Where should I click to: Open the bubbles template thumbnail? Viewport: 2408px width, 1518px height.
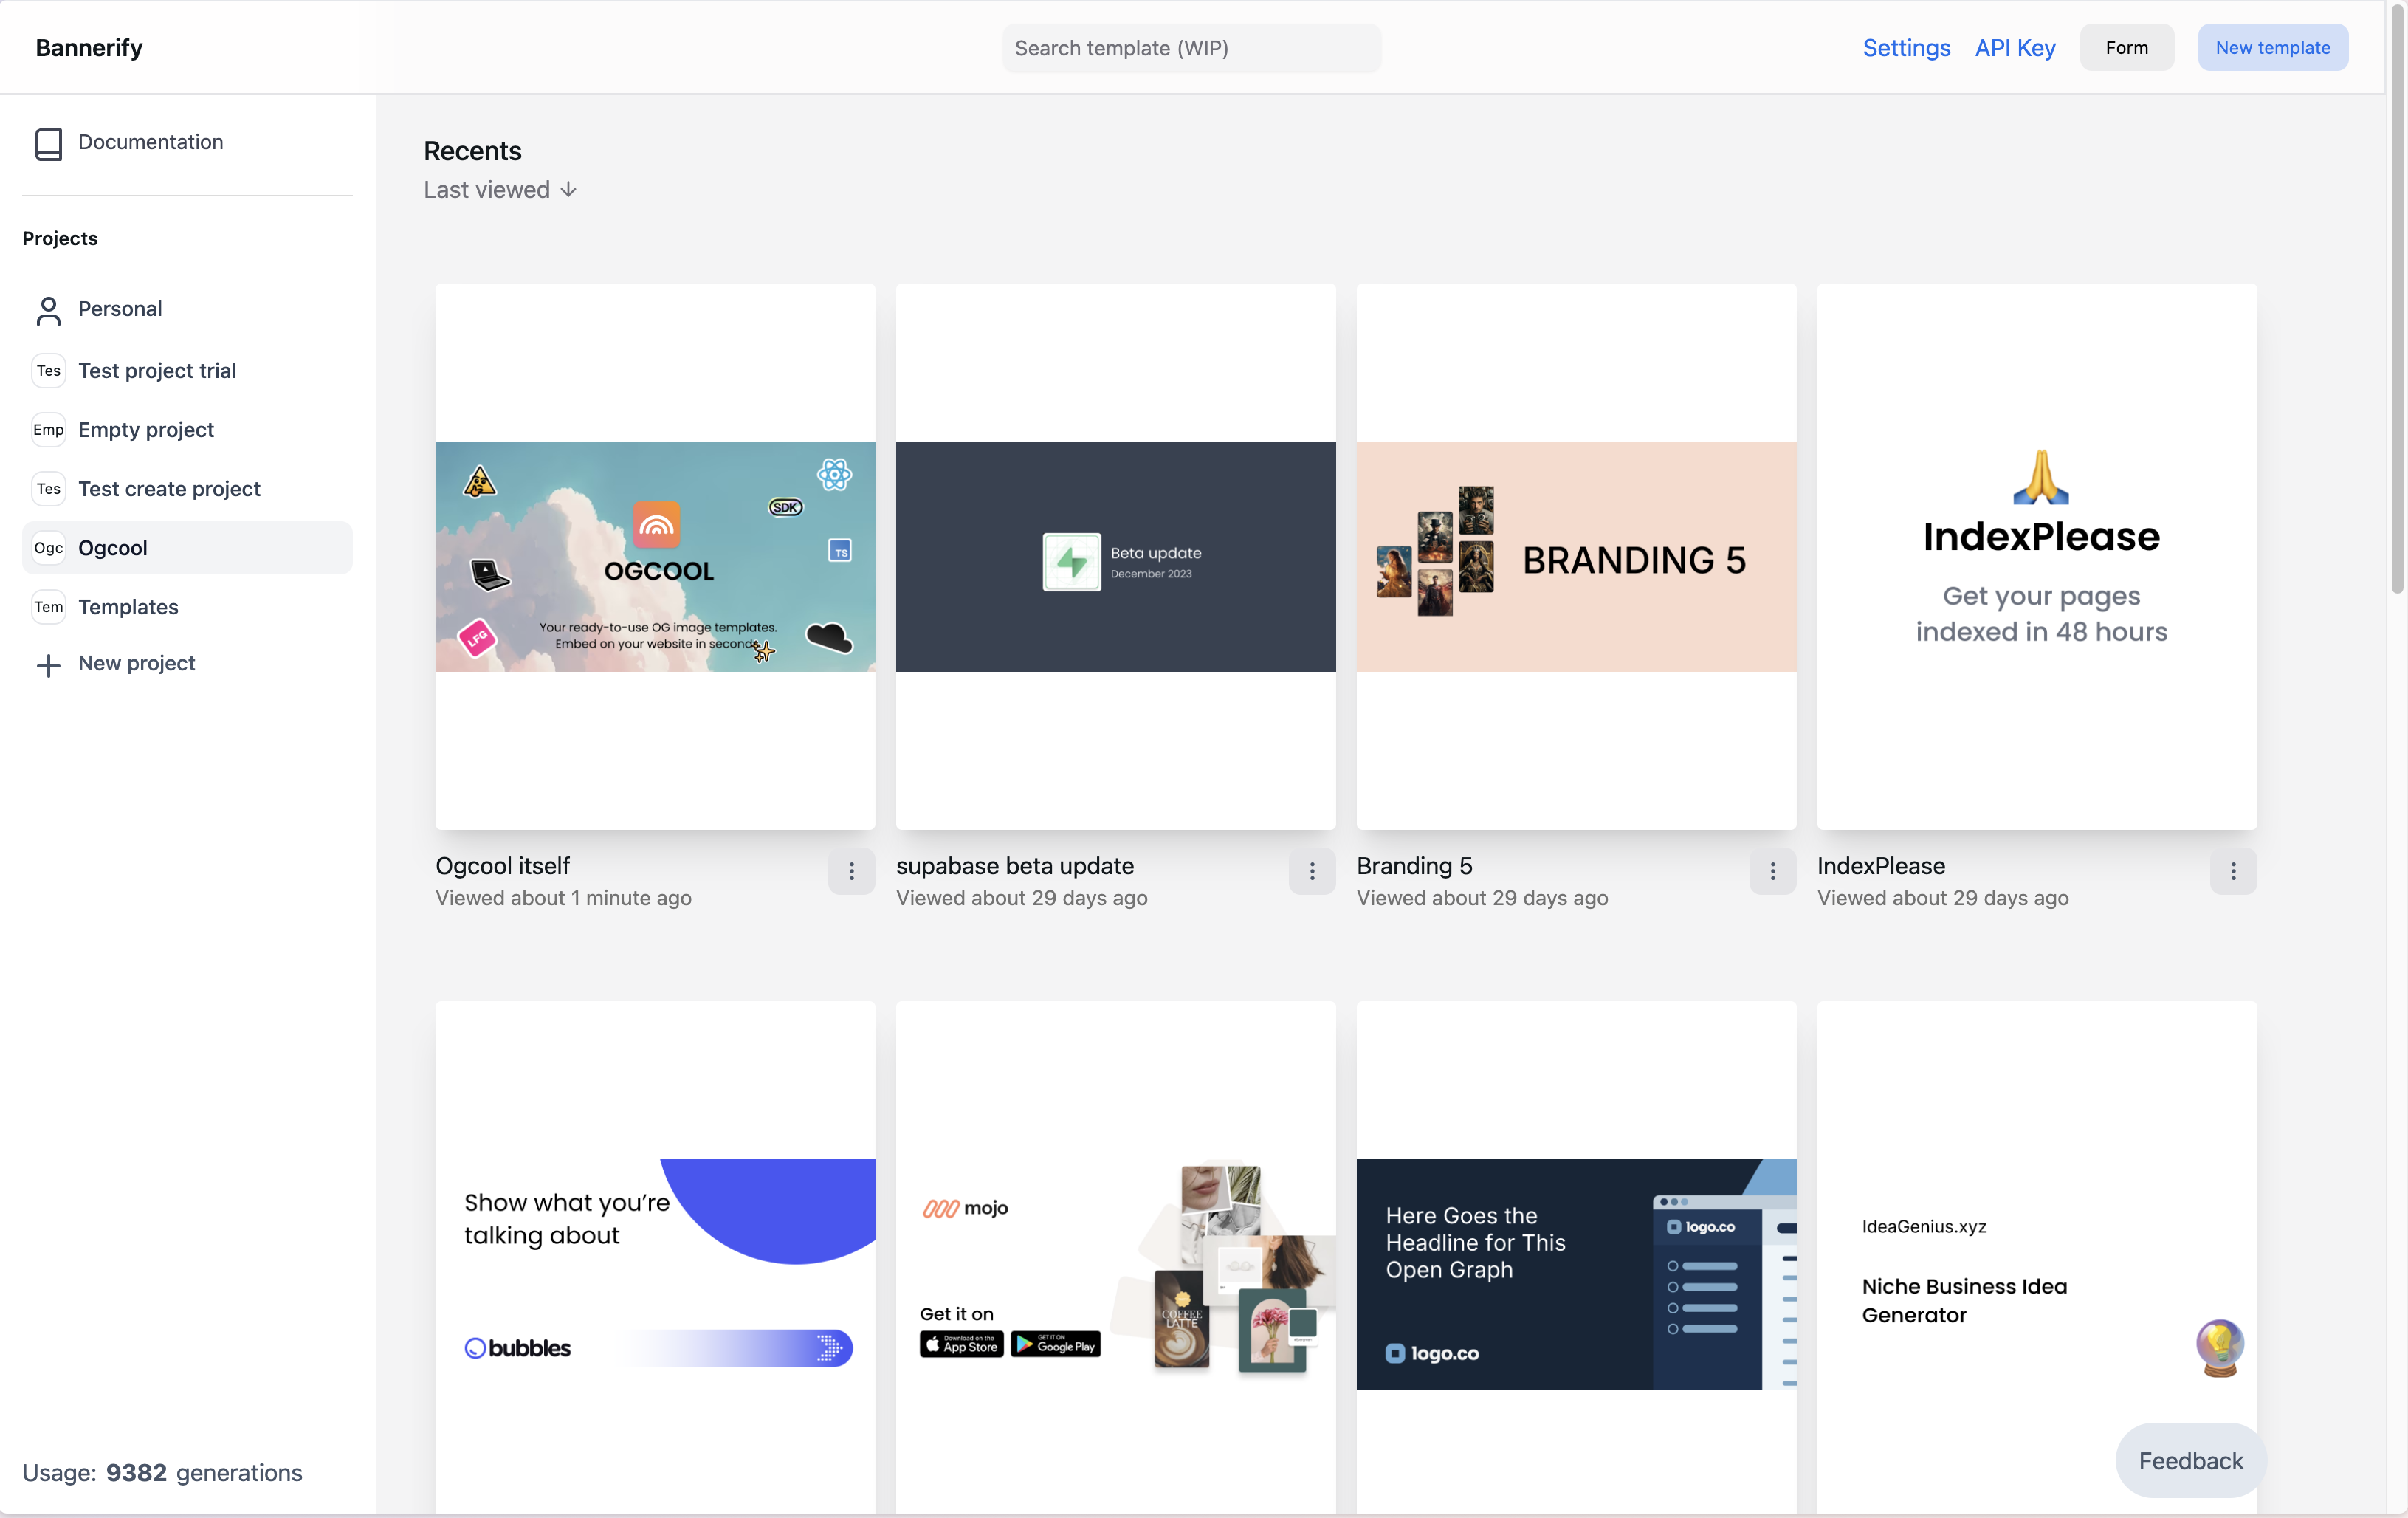click(x=655, y=1258)
